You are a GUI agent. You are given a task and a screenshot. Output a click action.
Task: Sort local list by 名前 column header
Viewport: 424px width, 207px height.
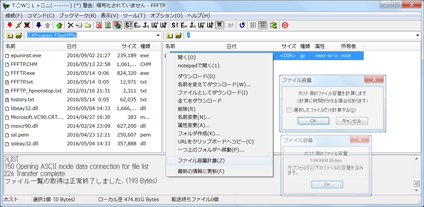pos(34,46)
